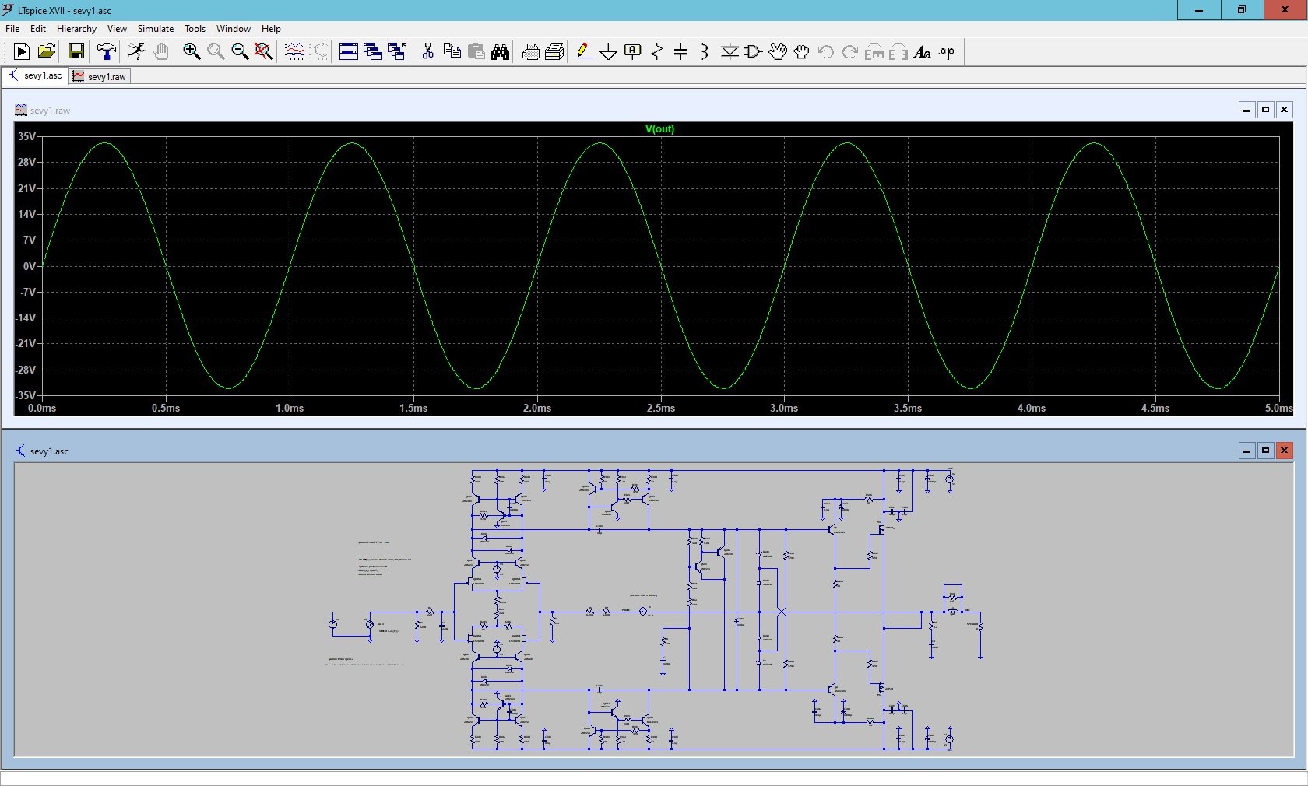This screenshot has height=786, width=1308.
Task: Click the V(out) trace label
Action: (x=659, y=129)
